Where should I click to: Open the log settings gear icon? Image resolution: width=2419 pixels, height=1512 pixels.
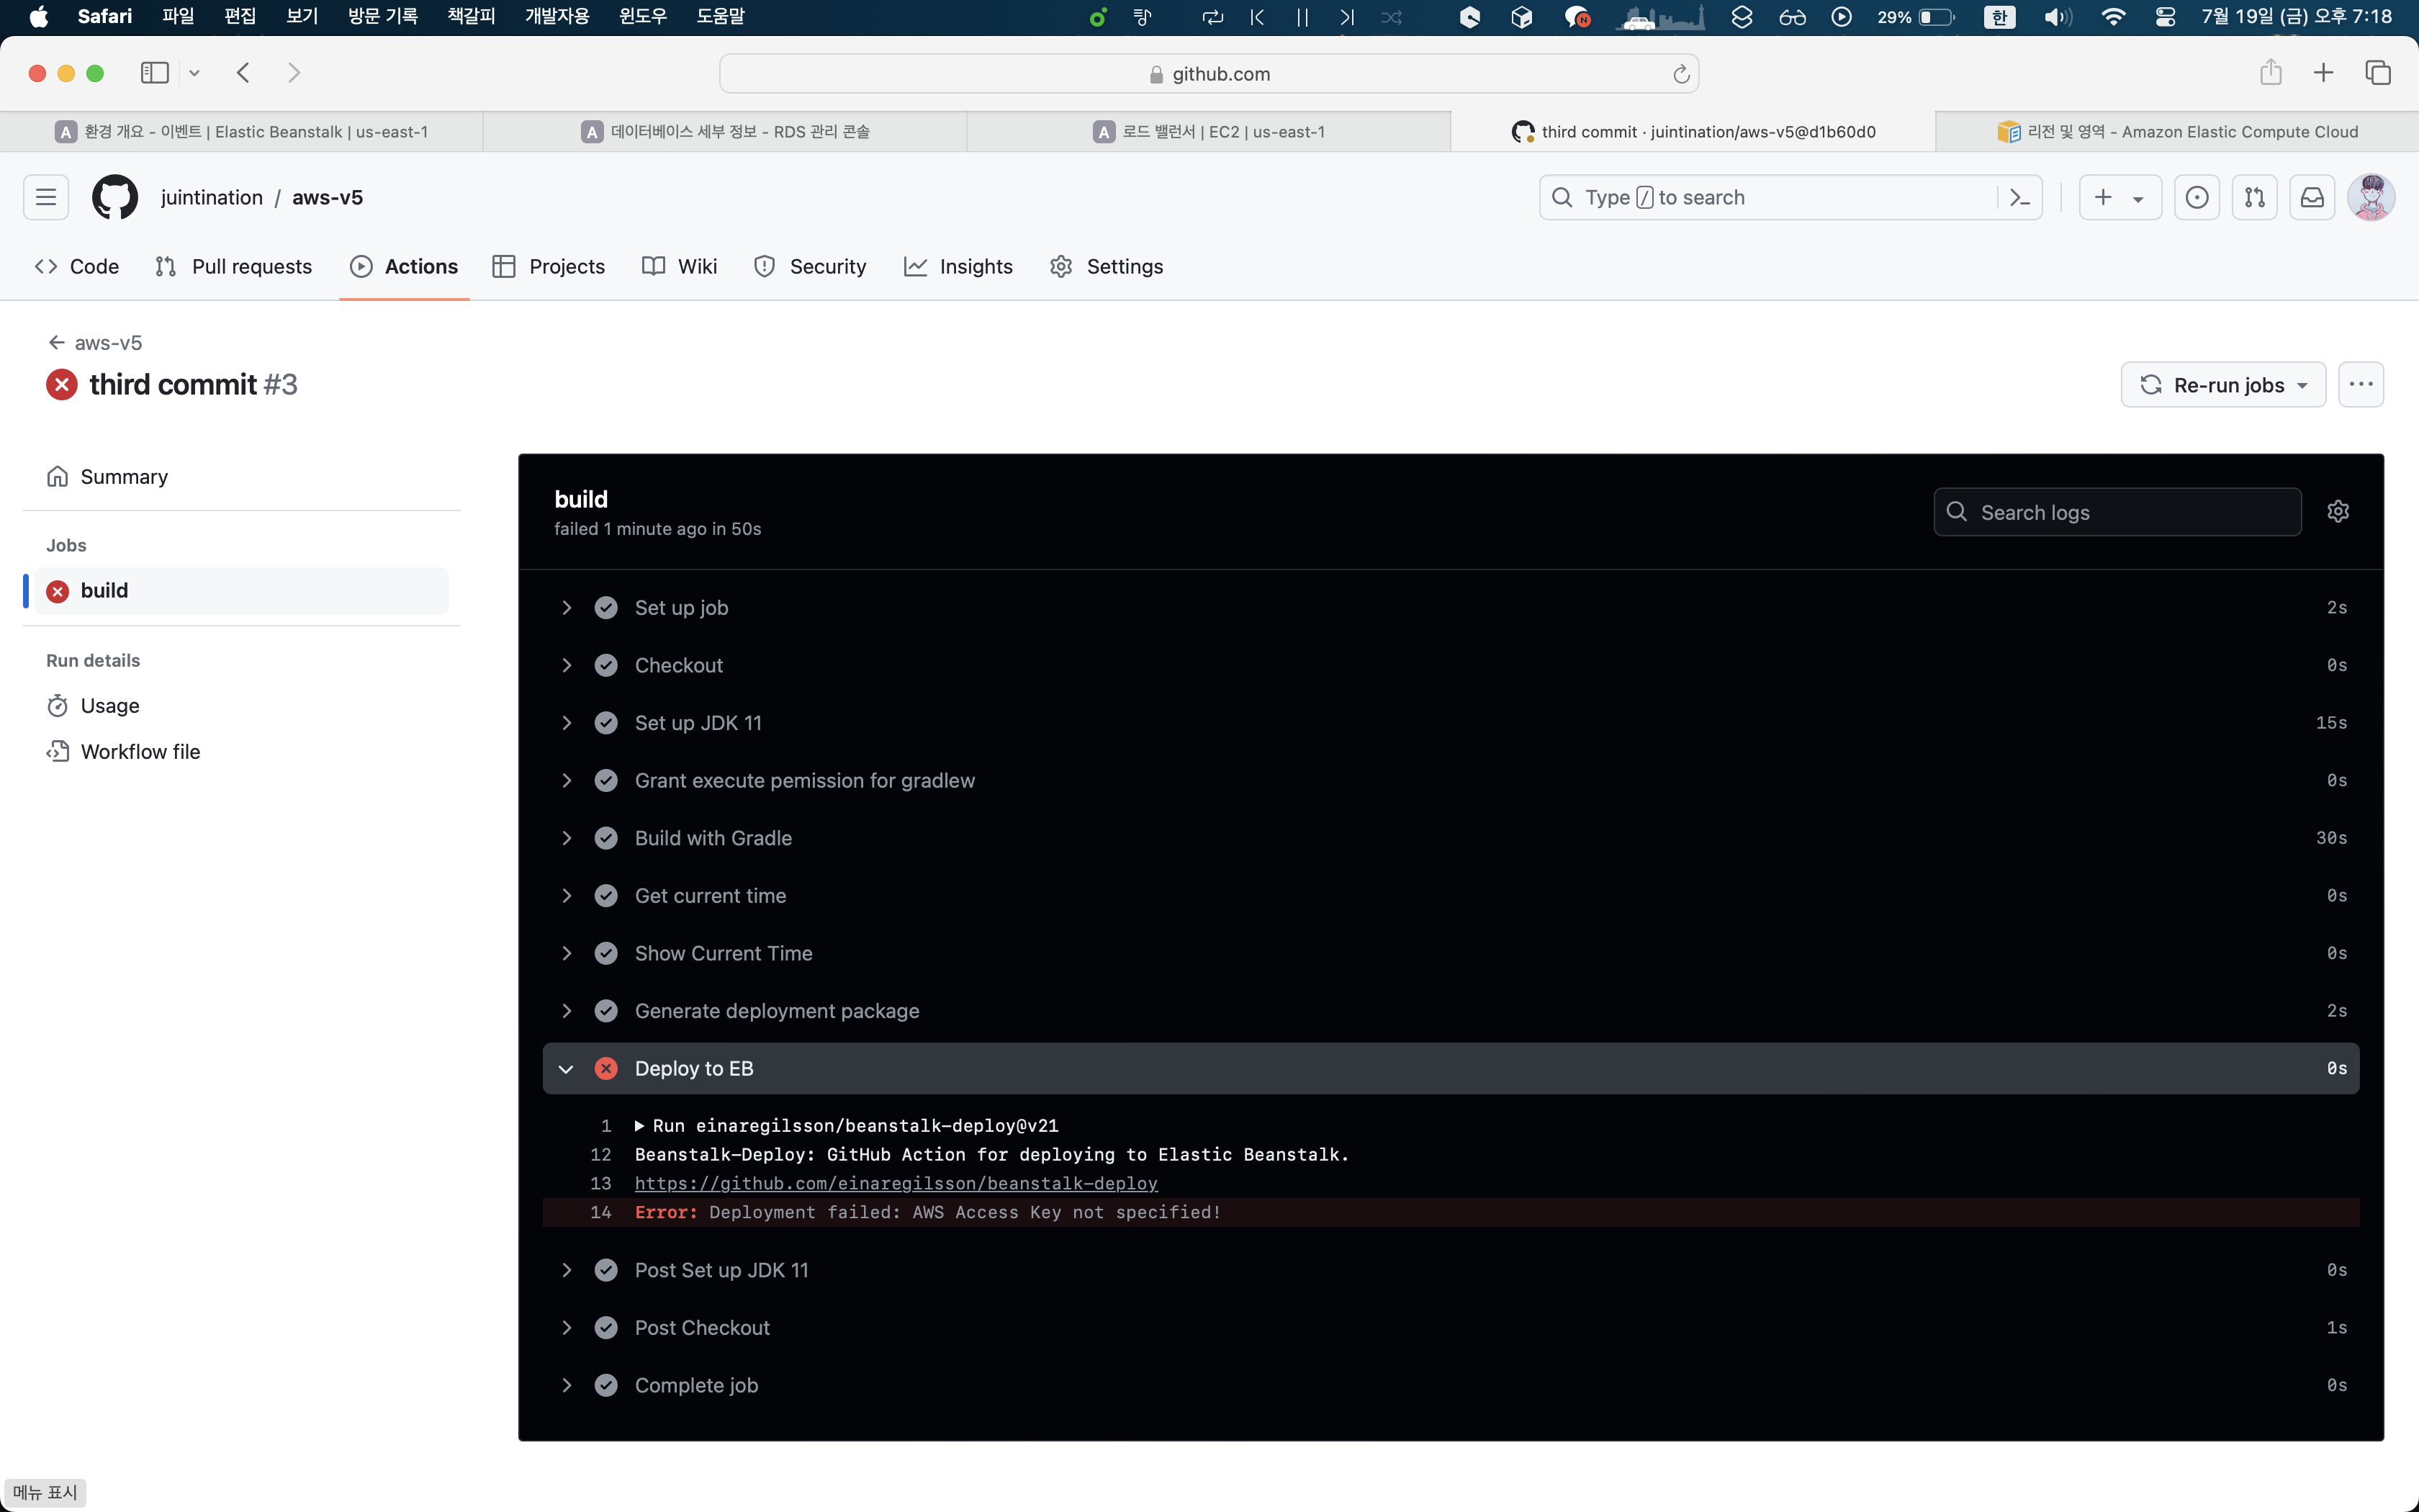pos(2337,512)
